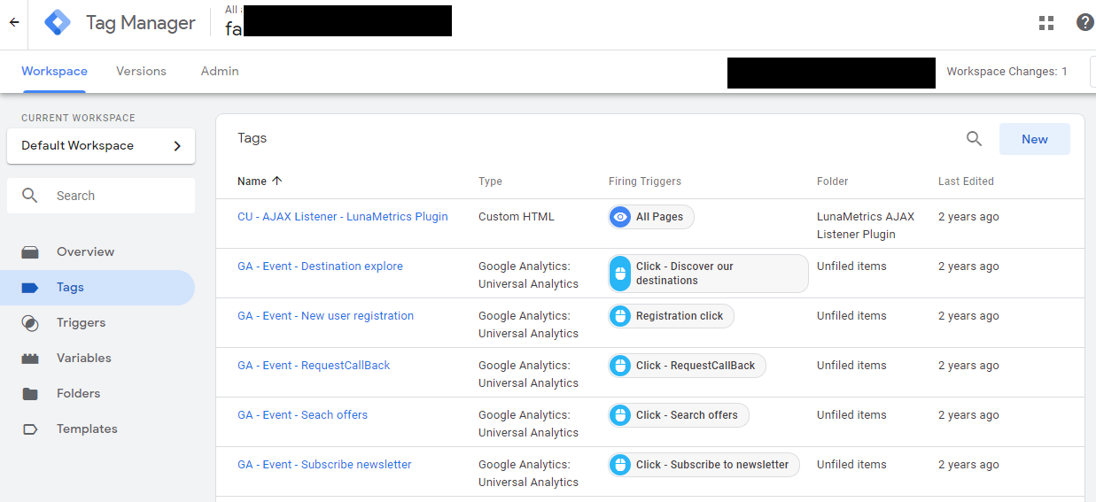Select Triggers in the sidebar
Image resolution: width=1096 pixels, height=502 pixels.
coord(97,323)
